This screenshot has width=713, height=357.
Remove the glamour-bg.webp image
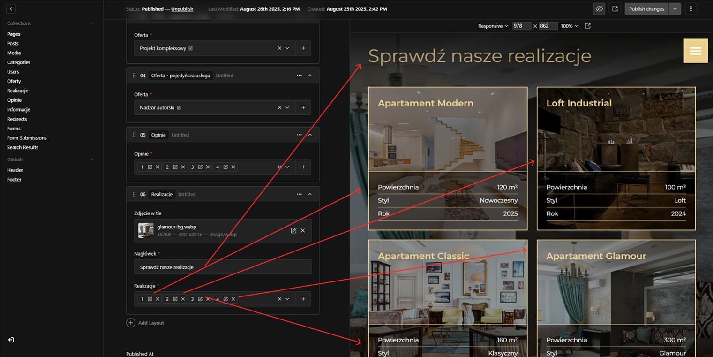[303, 230]
